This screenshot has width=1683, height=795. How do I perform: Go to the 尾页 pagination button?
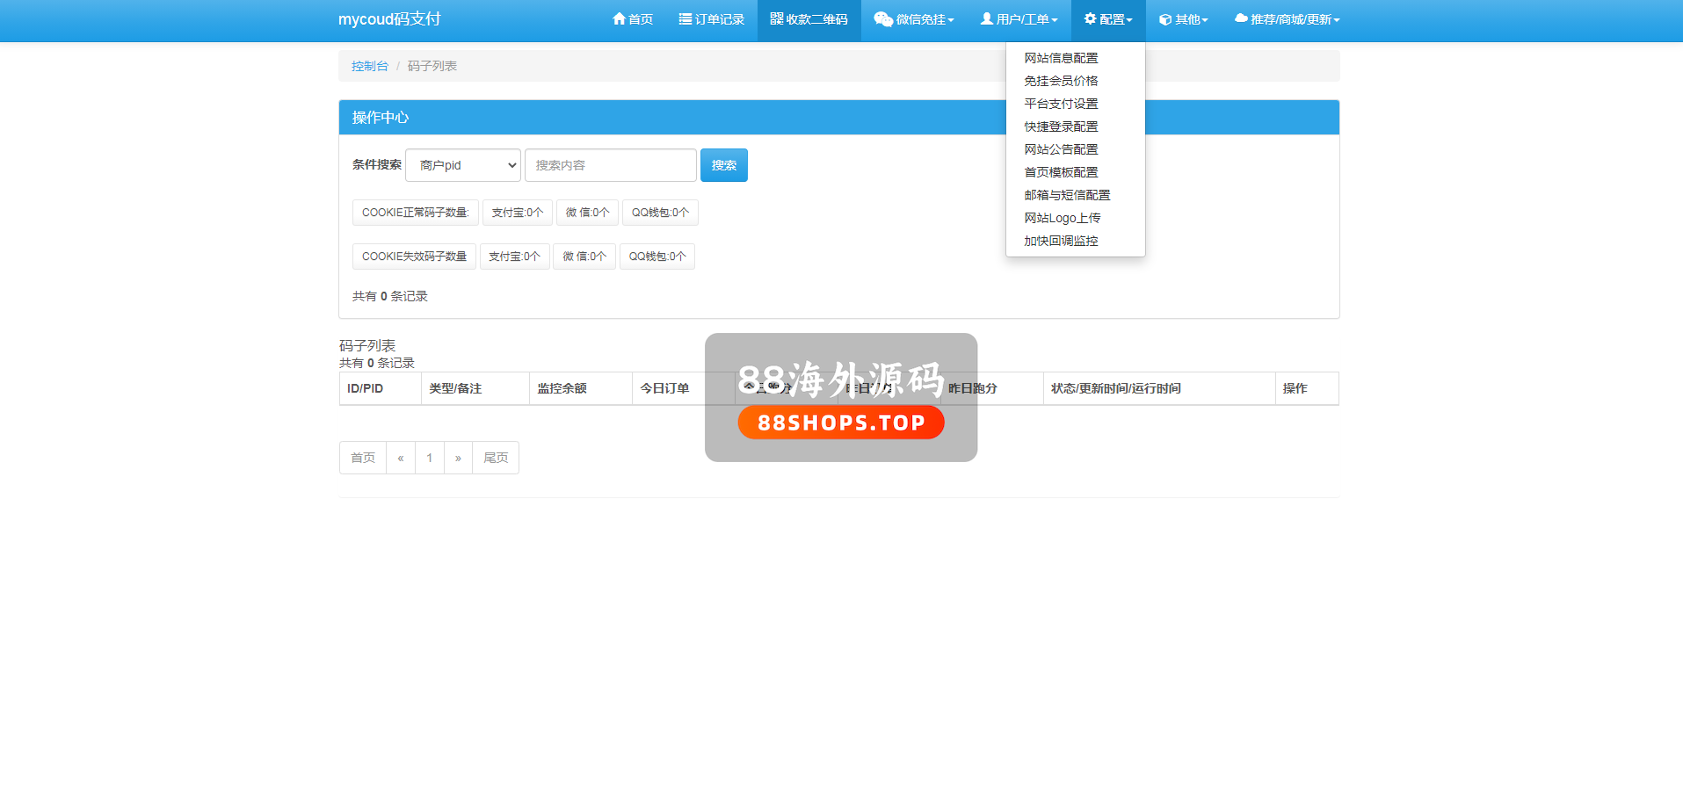click(496, 458)
